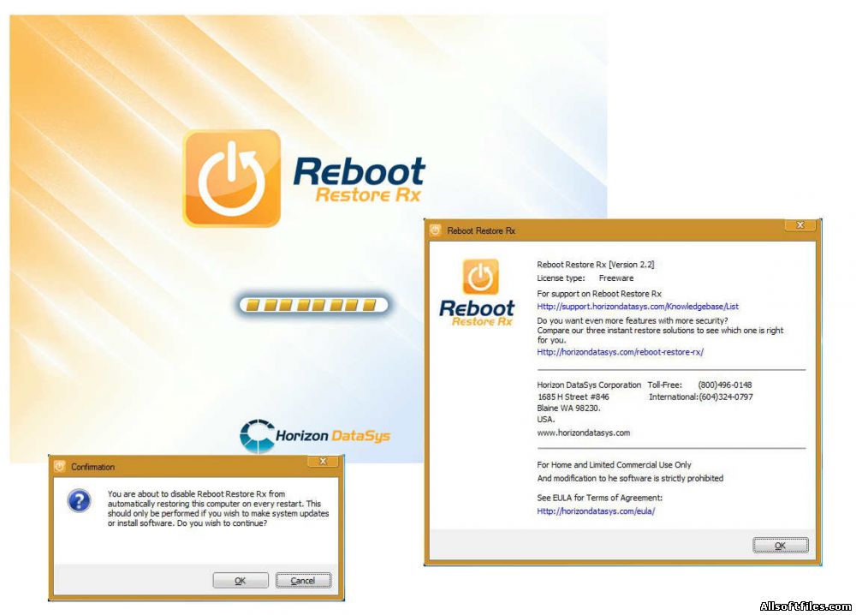Click OK in the Reboot Restore Rx about window
This screenshot has width=856, height=615.
pos(780,545)
